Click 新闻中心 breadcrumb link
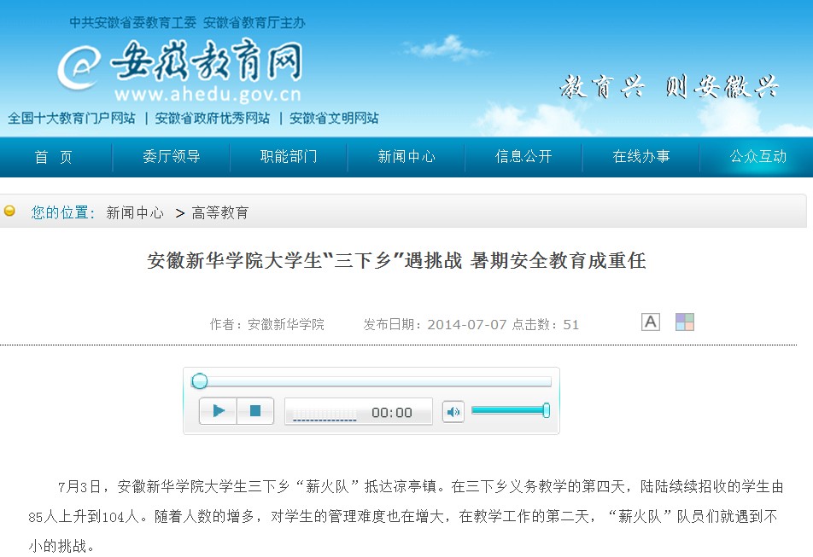Image resolution: width=813 pixels, height=557 pixels. 135,213
